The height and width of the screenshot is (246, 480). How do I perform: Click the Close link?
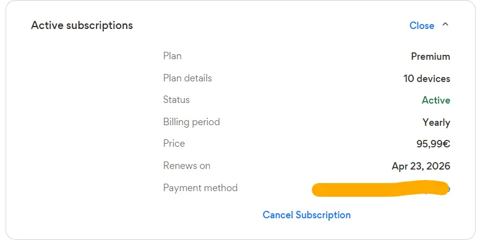421,26
